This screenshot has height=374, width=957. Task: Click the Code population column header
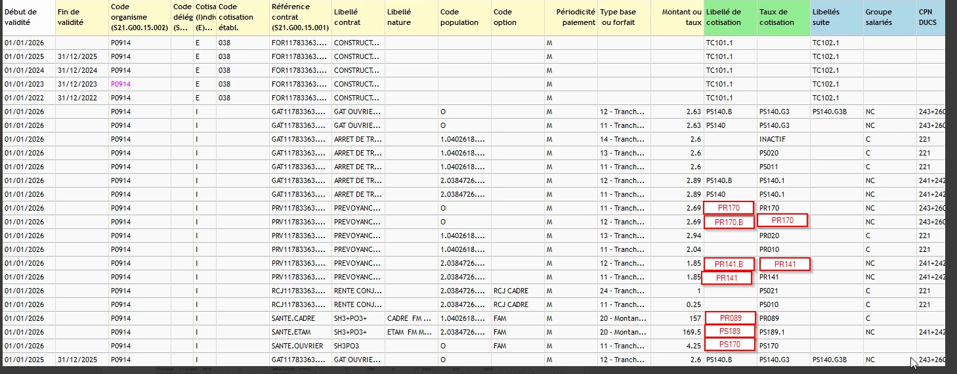tap(464, 18)
